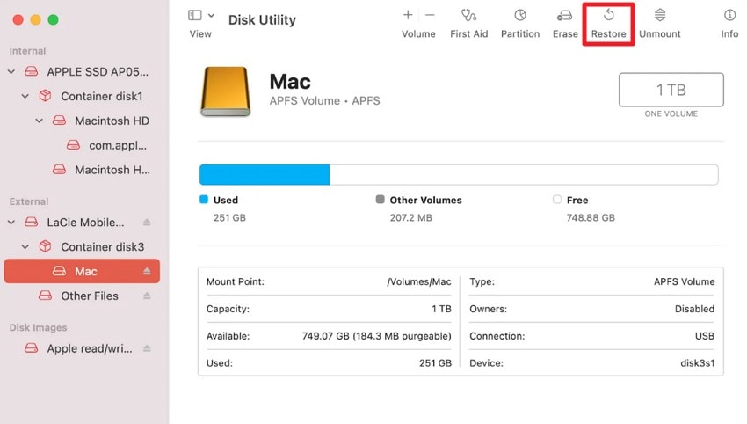Click the green full-screen window button
The image size is (747, 424).
pos(54,19)
